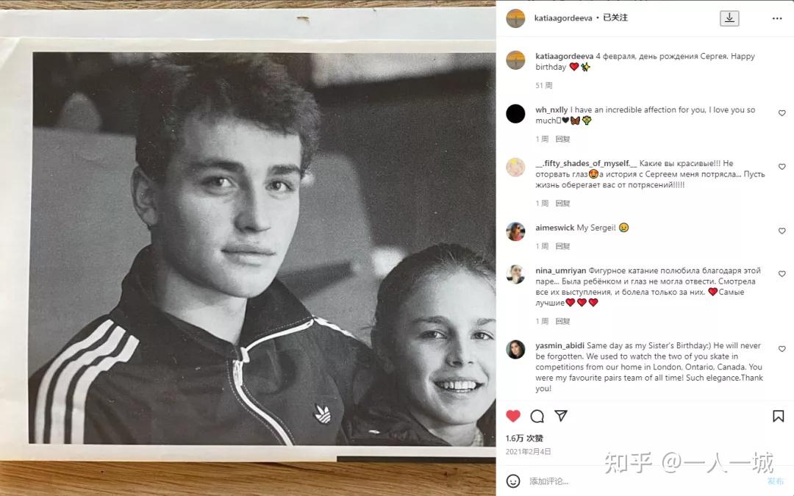Click the paper plane share icon

click(560, 415)
